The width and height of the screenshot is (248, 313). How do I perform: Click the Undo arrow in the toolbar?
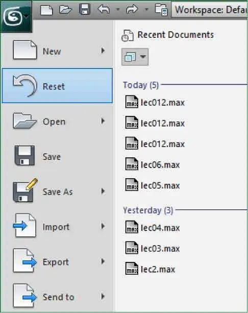click(x=104, y=9)
